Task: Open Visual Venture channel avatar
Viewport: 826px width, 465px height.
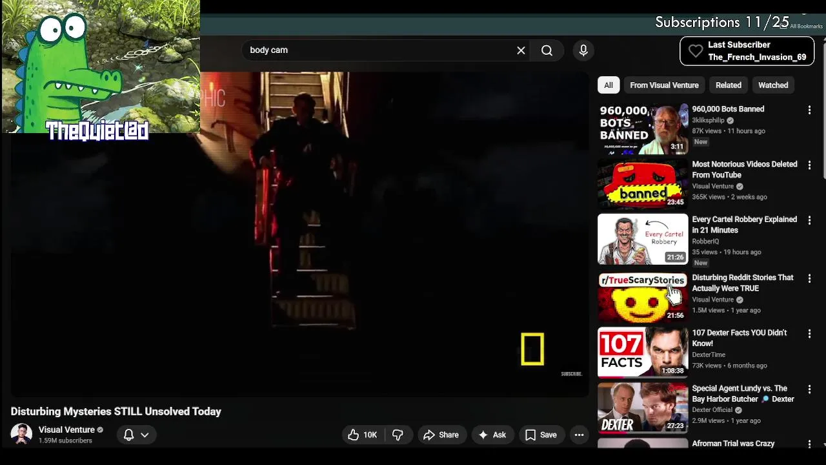Action: point(21,435)
